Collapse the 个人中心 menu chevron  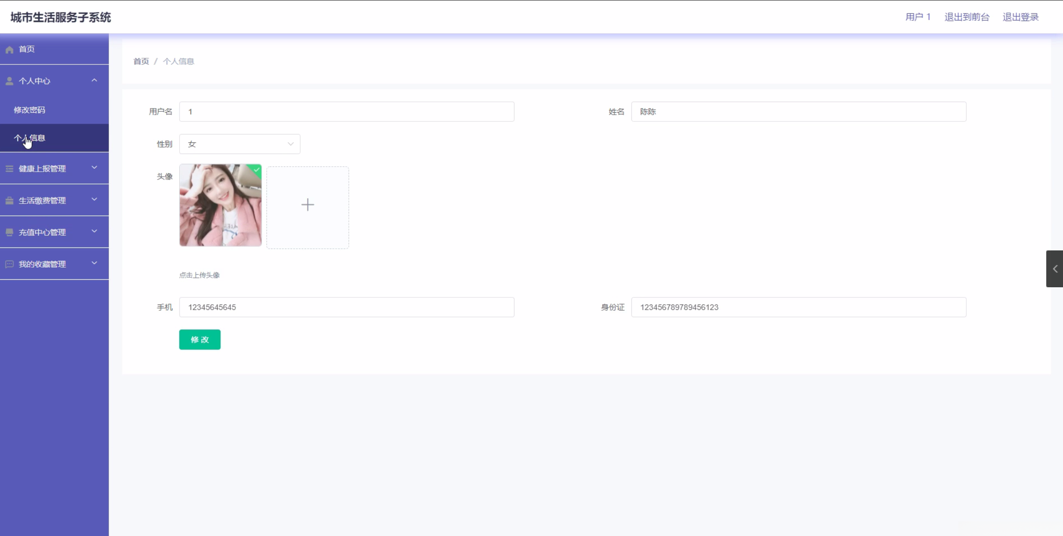[94, 80]
